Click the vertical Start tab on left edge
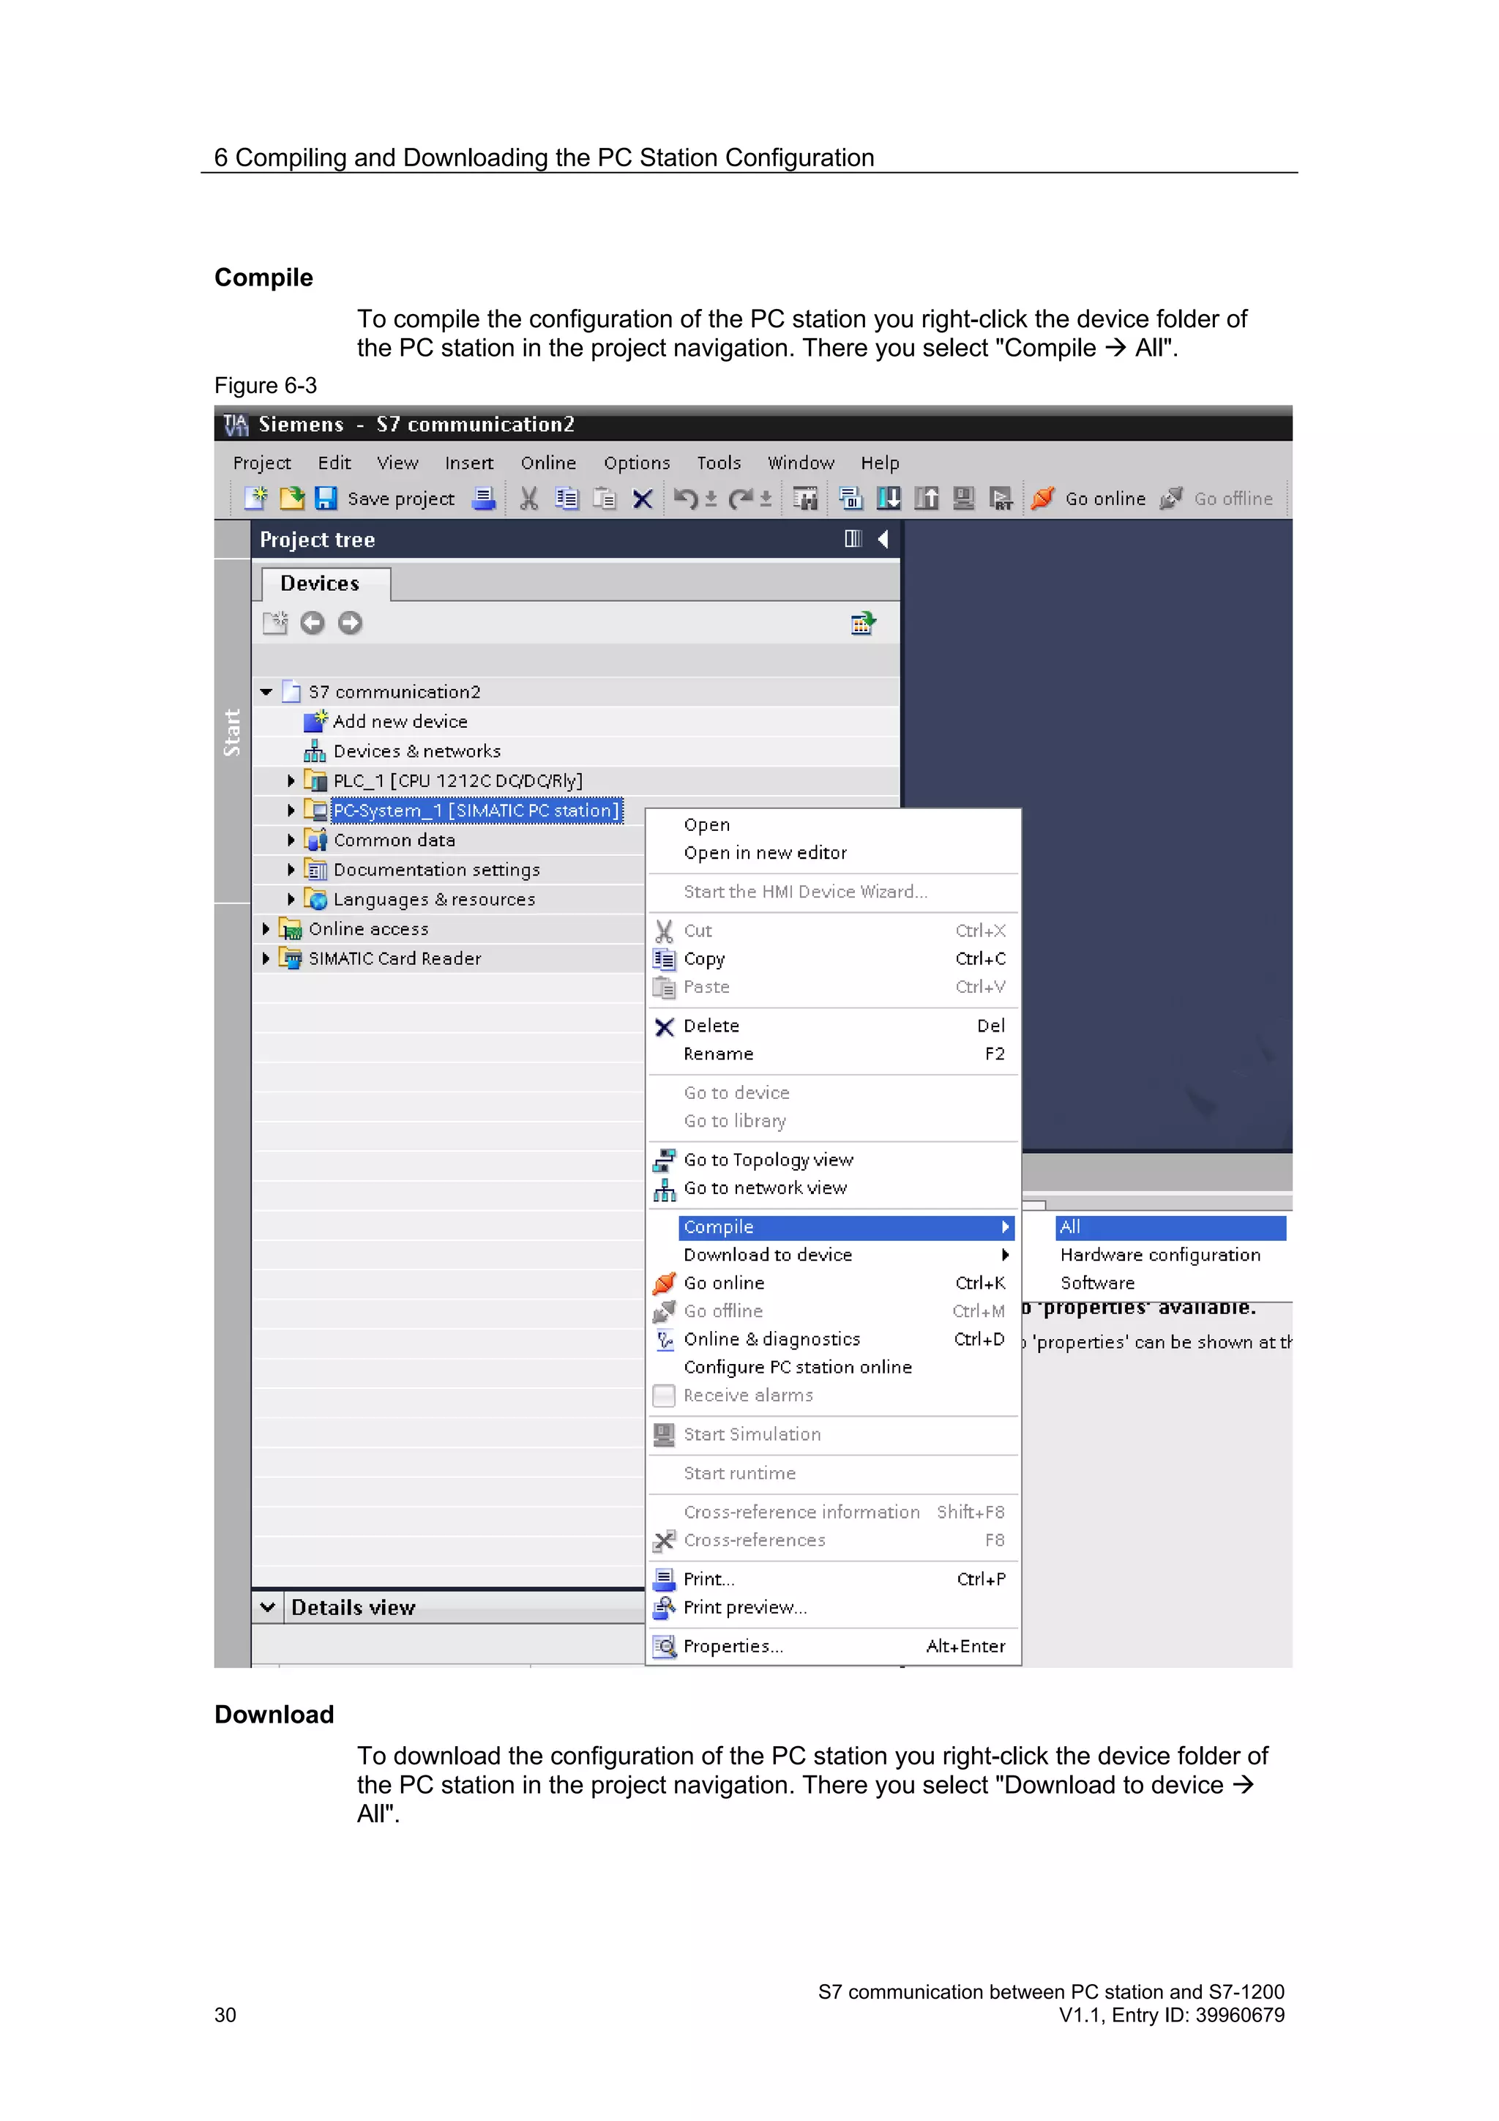The width and height of the screenshot is (1499, 2121). click(x=232, y=731)
